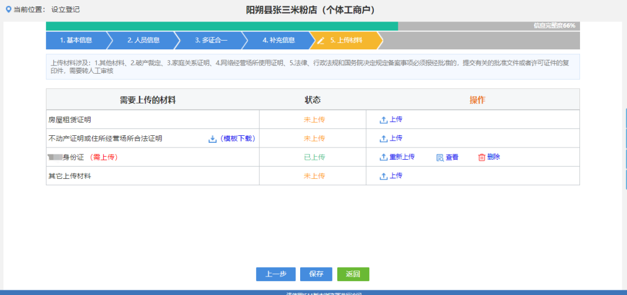Go to step 1 基本信息
This screenshot has width=627, height=295.
(x=75, y=41)
